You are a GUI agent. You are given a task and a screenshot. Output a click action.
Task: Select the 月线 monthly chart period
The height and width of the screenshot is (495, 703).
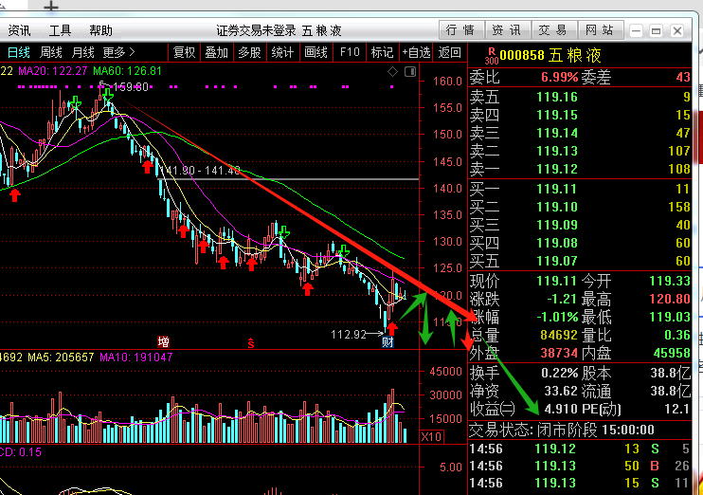pos(83,52)
